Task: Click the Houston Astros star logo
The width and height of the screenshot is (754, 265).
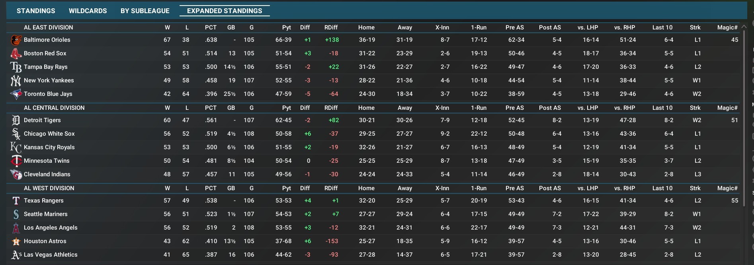Action: point(16,241)
